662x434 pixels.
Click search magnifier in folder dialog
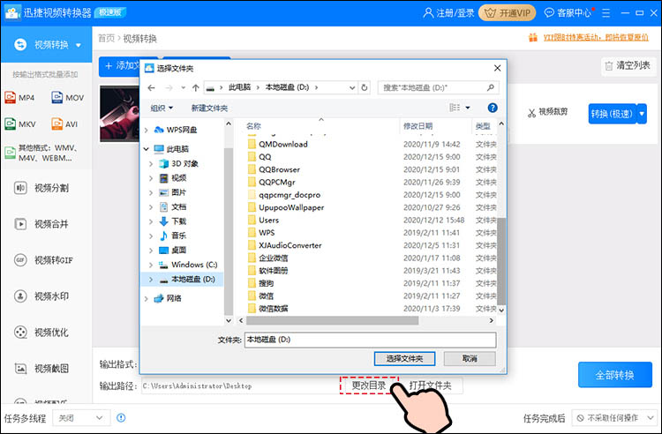point(490,87)
